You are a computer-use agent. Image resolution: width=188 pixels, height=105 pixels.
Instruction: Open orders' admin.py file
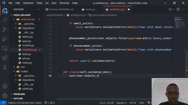pyautogui.click(x=27, y=89)
